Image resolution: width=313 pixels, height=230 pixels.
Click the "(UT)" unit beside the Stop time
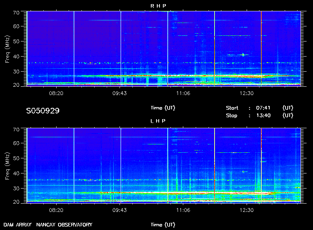click(288, 116)
